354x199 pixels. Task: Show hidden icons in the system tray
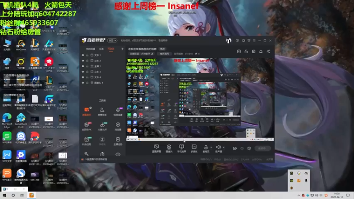tap(299, 195)
